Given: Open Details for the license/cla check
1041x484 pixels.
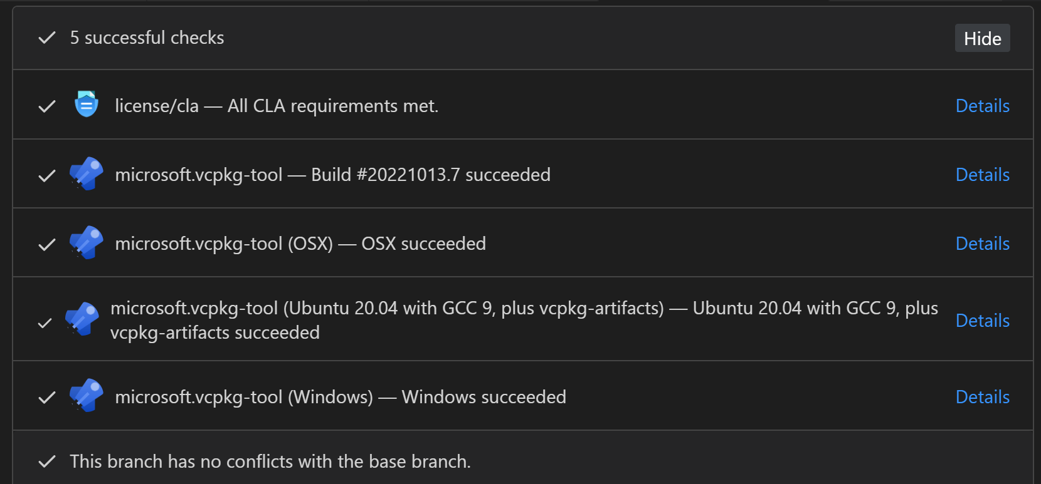Looking at the screenshot, I should 982,106.
